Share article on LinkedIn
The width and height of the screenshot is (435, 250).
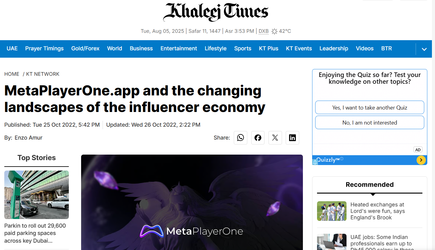click(292, 138)
